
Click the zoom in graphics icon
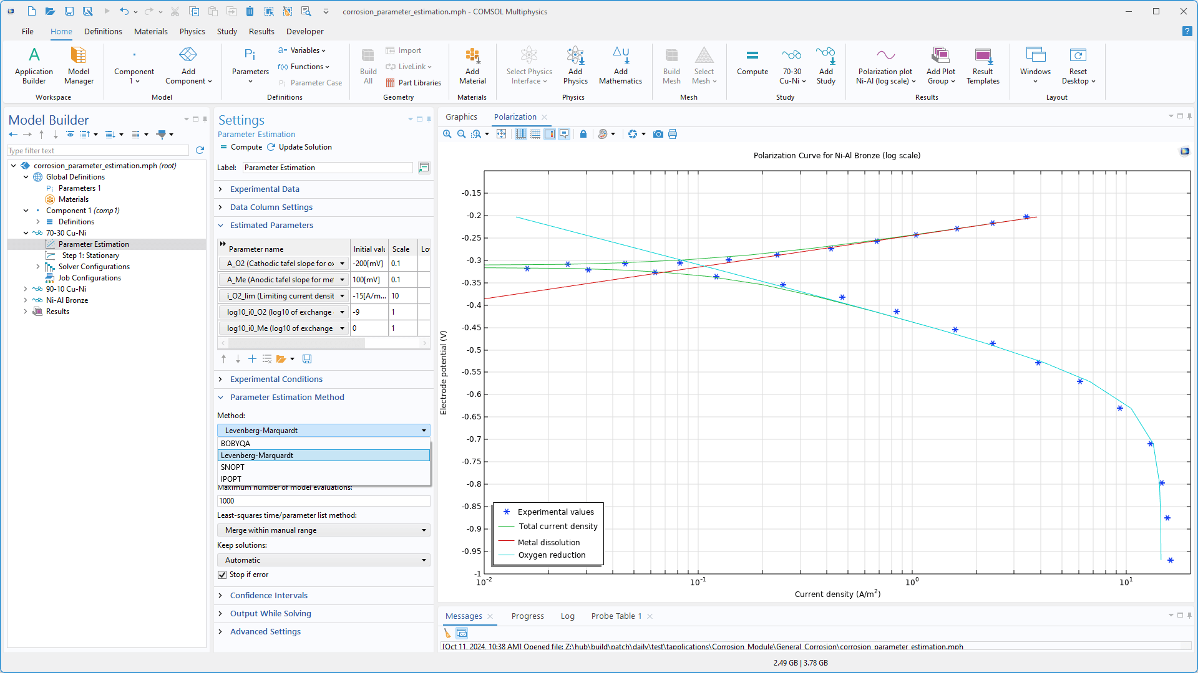(x=447, y=134)
